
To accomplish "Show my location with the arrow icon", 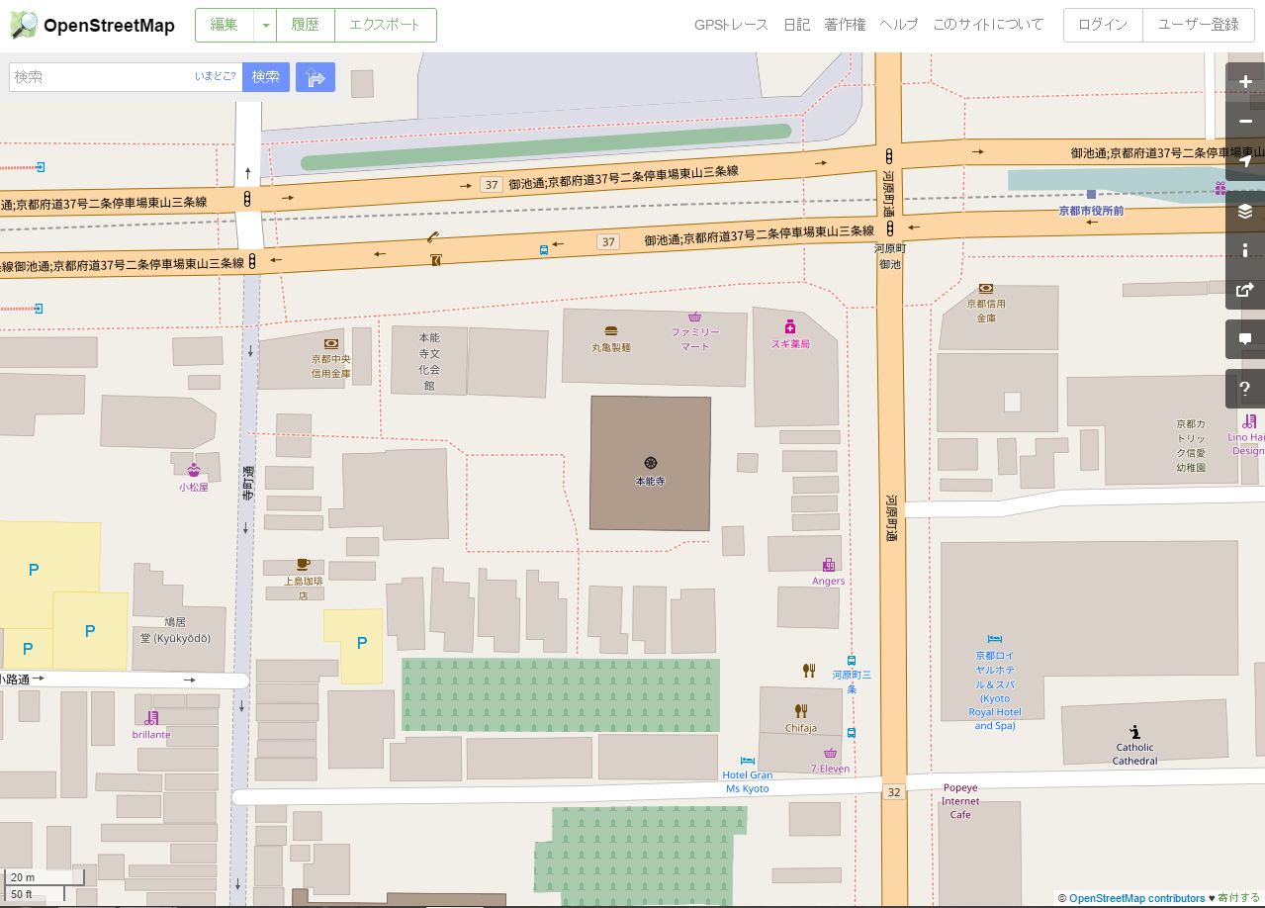I will pos(1245,161).
